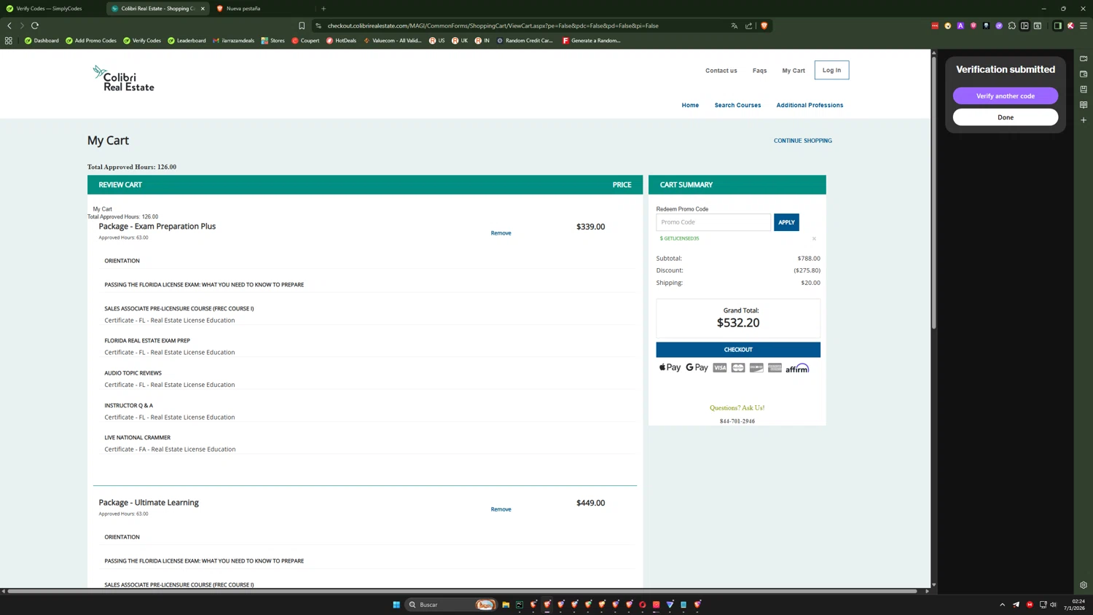The height and width of the screenshot is (615, 1093).
Task: Click the volume speaker tray icon
Action: [x=1053, y=604]
